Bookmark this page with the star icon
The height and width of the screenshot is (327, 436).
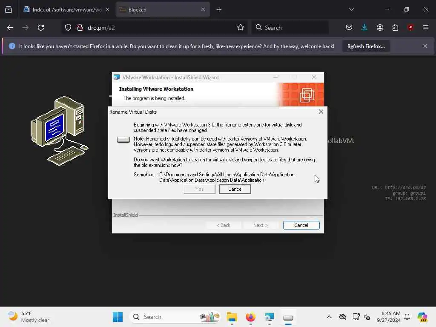(x=241, y=28)
